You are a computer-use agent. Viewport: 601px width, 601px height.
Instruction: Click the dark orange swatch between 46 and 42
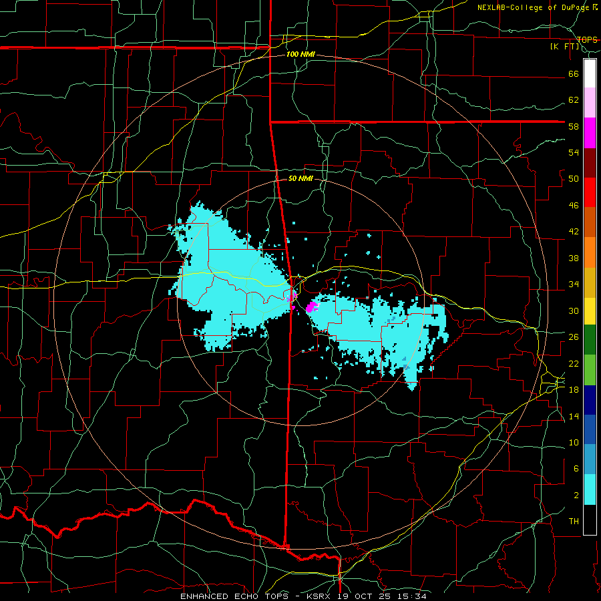coord(590,222)
